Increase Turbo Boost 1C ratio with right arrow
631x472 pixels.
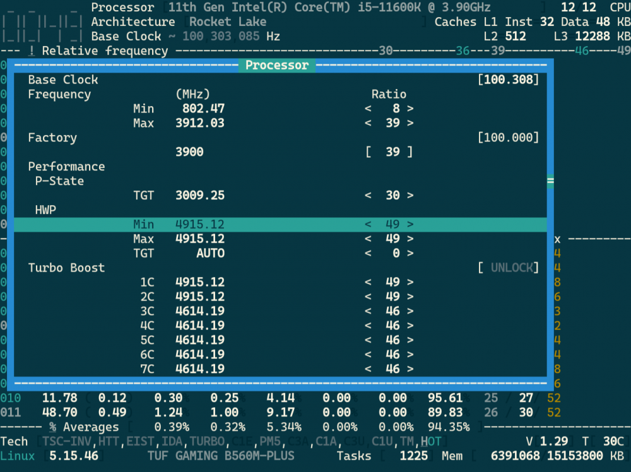pyautogui.click(x=410, y=283)
